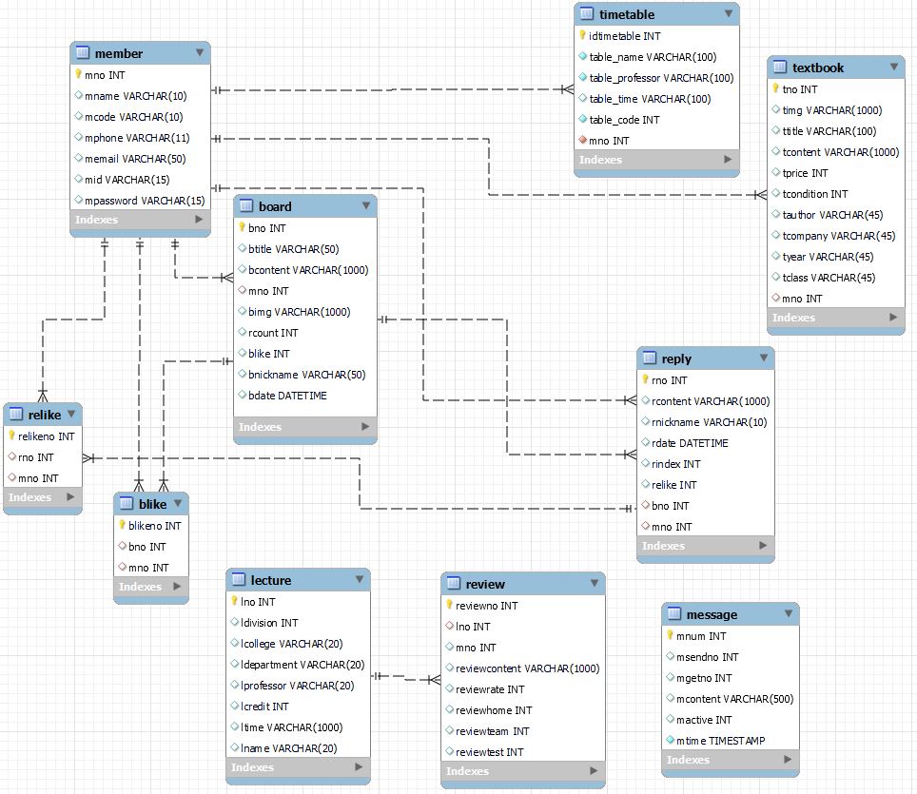The height and width of the screenshot is (794, 917).
Task: Expand Indexes section of relike table
Action: 70,497
